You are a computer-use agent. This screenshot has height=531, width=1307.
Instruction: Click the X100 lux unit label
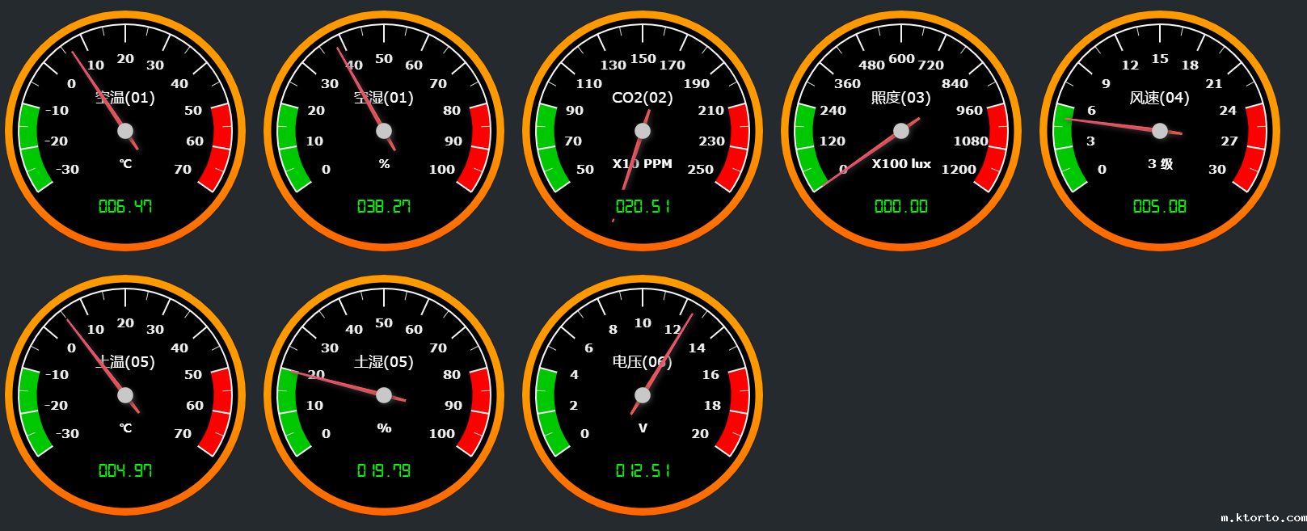[x=901, y=164]
